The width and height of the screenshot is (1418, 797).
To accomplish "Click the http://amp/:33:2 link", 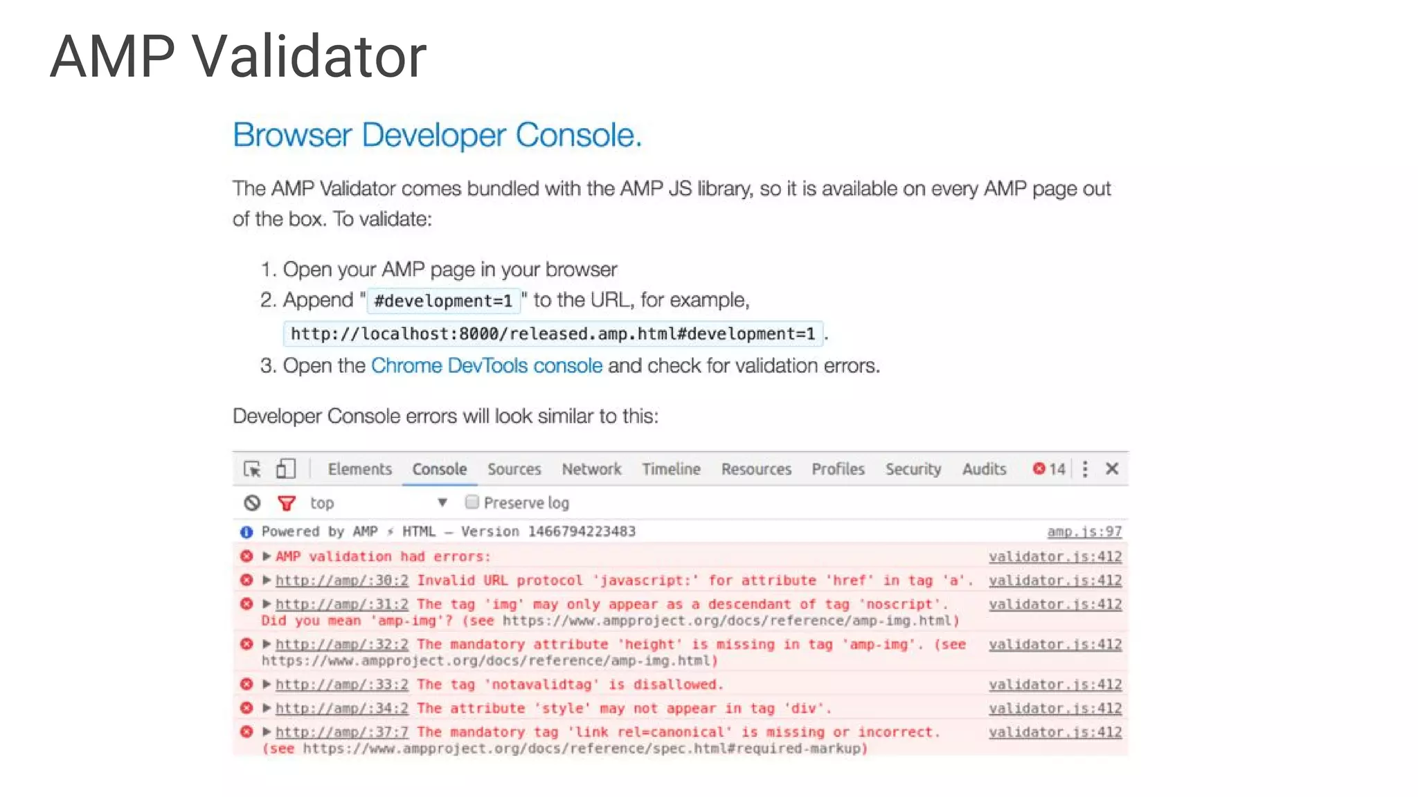I will (342, 684).
